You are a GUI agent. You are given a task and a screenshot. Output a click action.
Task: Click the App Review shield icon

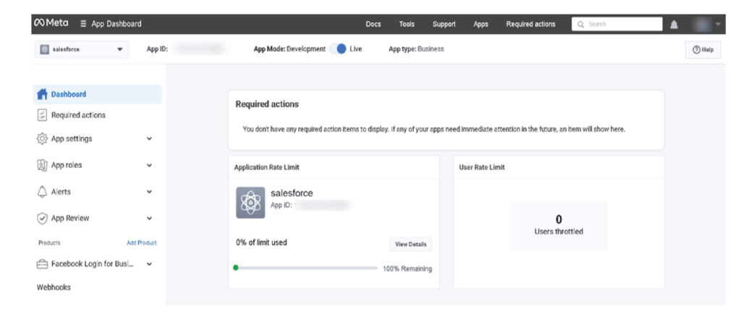point(42,218)
